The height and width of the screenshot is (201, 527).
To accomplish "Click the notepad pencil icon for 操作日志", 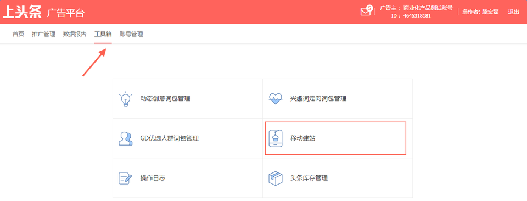I will (x=125, y=178).
